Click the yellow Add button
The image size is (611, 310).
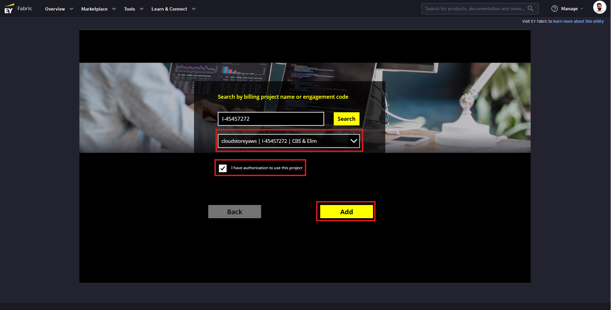[346, 212]
